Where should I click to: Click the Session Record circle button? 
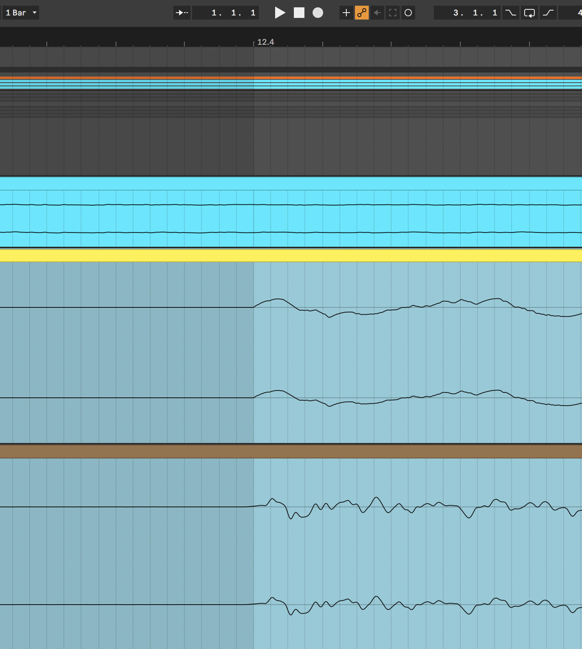pyautogui.click(x=408, y=13)
